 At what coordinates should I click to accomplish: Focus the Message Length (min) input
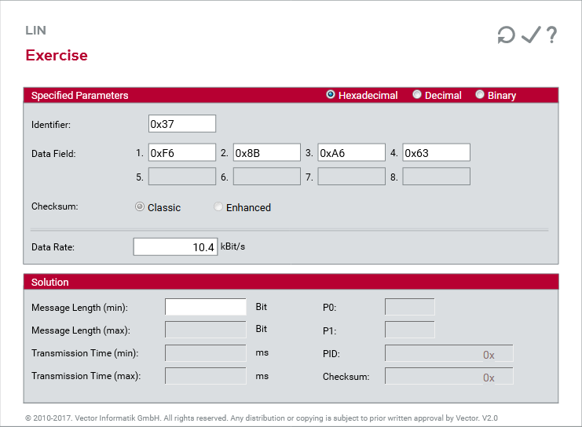click(205, 307)
